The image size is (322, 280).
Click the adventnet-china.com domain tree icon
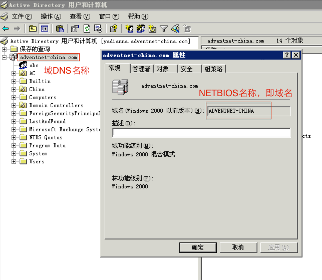(14, 57)
